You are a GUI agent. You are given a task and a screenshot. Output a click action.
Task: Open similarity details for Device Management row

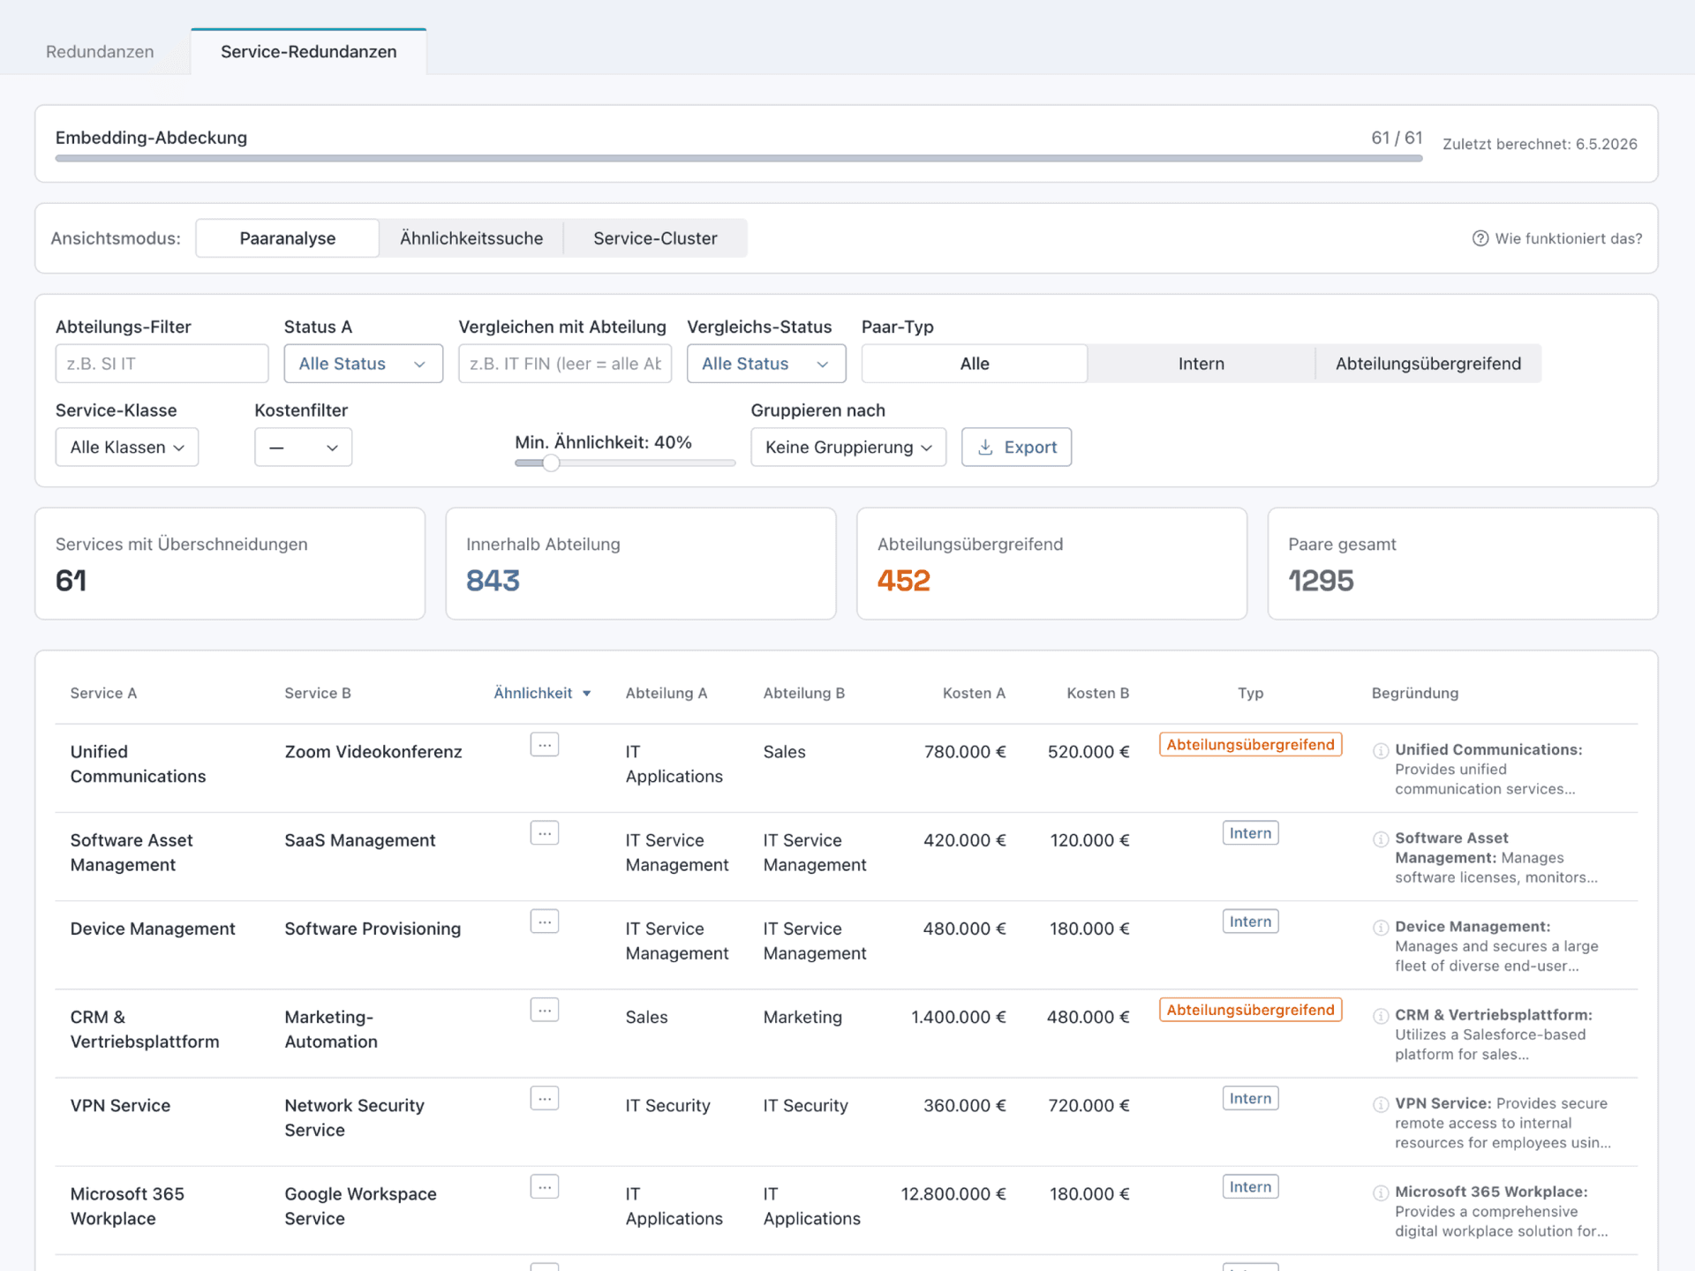(x=545, y=921)
